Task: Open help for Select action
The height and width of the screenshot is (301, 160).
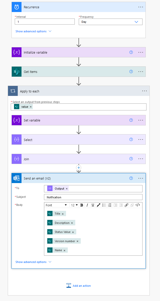Action: click(x=131, y=139)
